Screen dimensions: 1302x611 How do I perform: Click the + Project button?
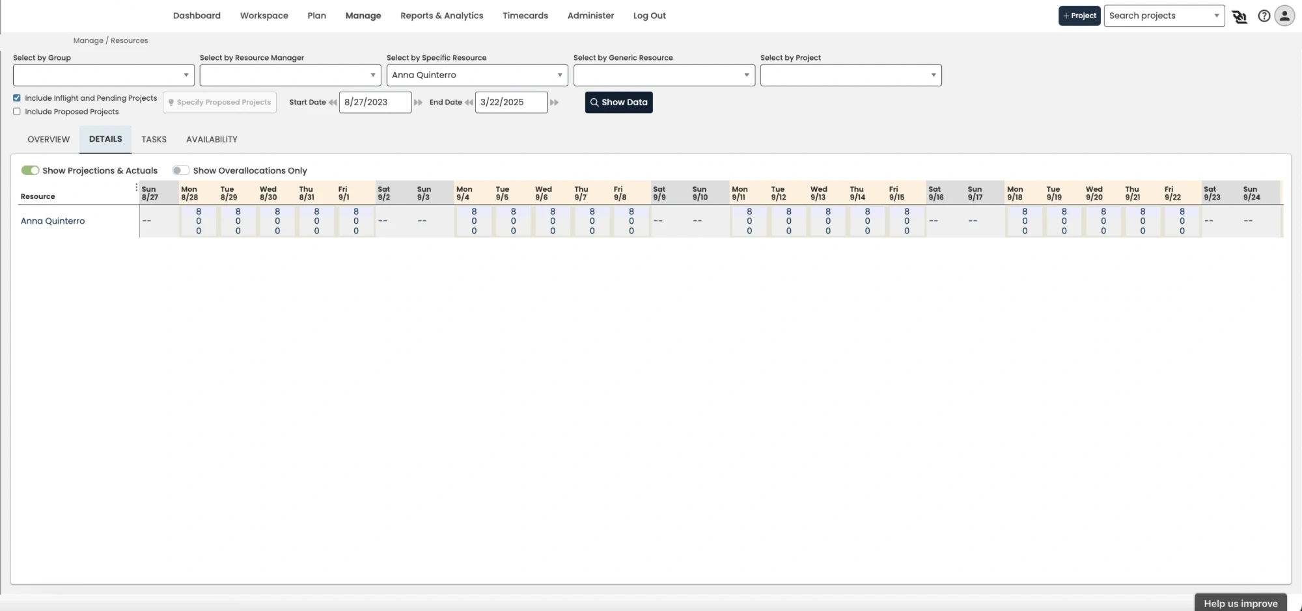(1079, 16)
